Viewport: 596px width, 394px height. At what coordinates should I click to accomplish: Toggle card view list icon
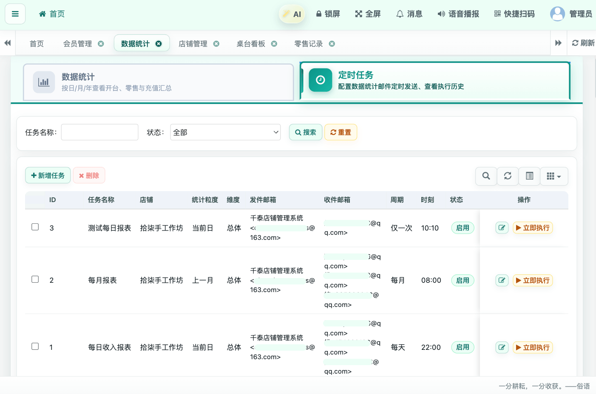tap(529, 176)
